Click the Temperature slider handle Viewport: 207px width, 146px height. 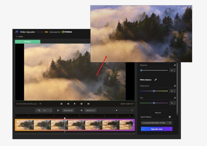pyautogui.click(x=154, y=91)
